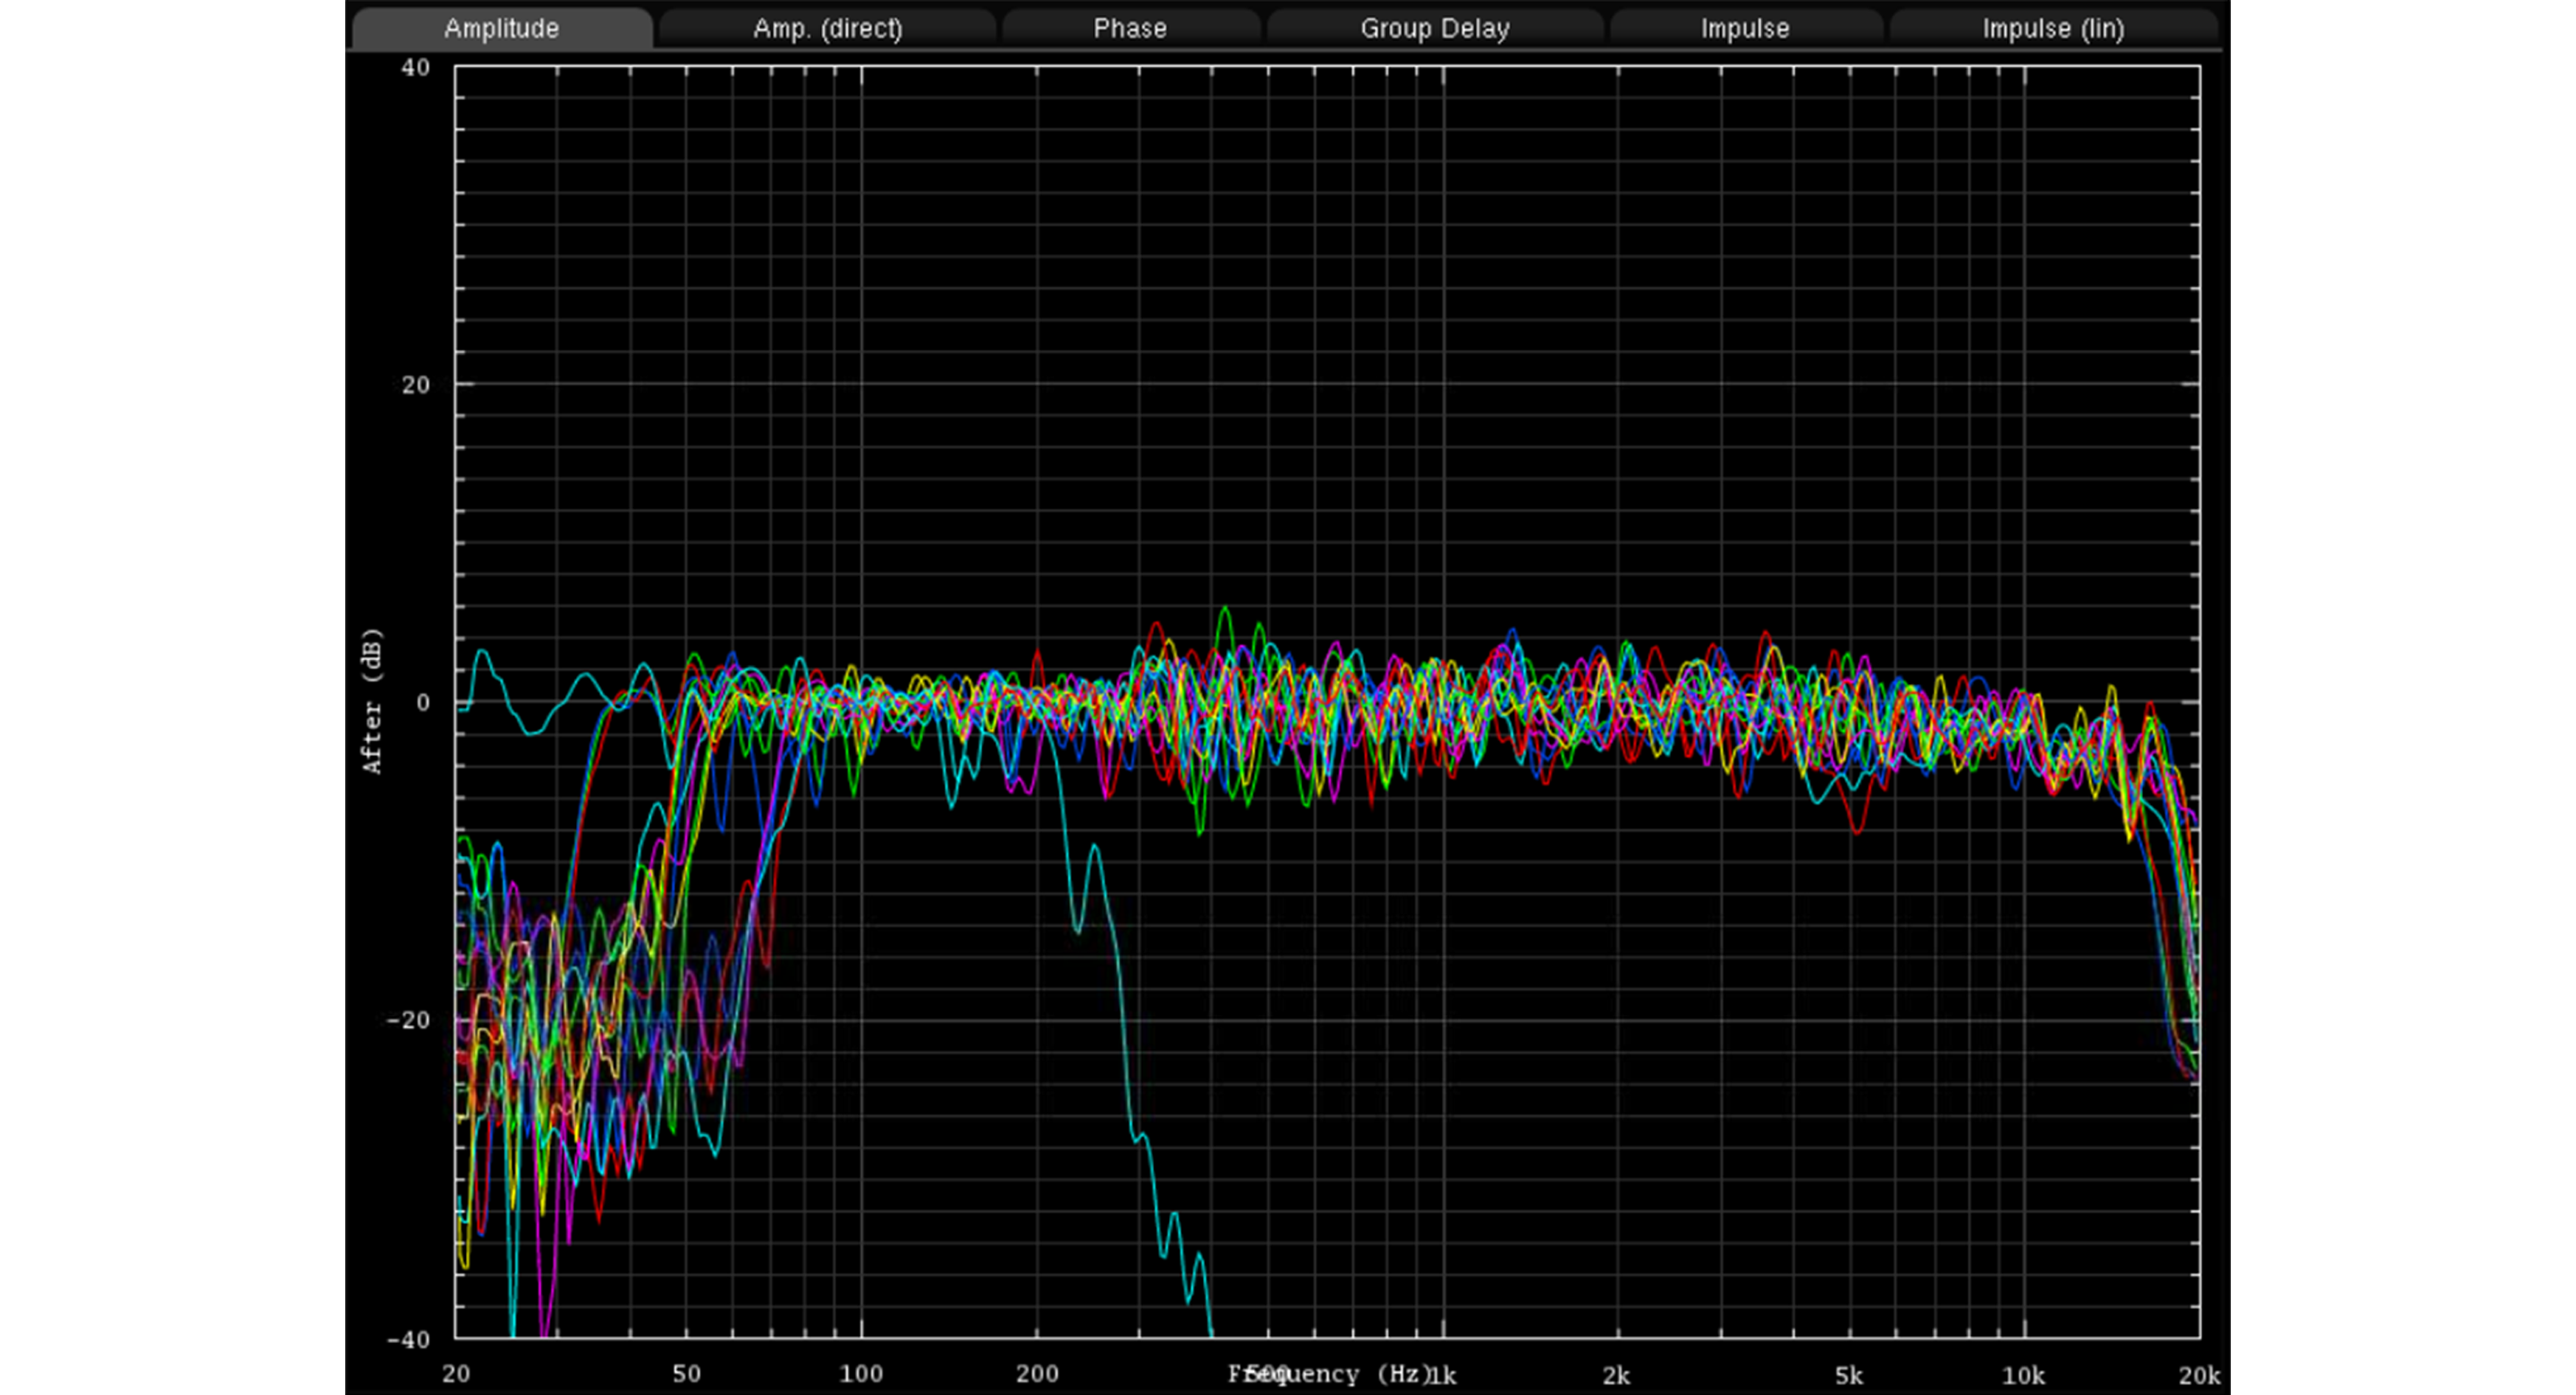Show the Group Delay tab
This screenshot has height=1395, width=2576.
1434,28
